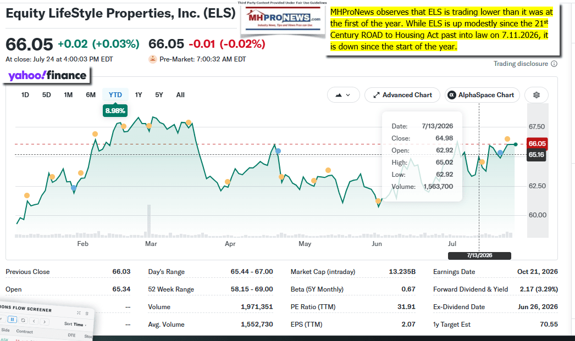575x341 pixels.
Task: Click PE Ratio (TTM) value 31.91
Action: (406, 307)
